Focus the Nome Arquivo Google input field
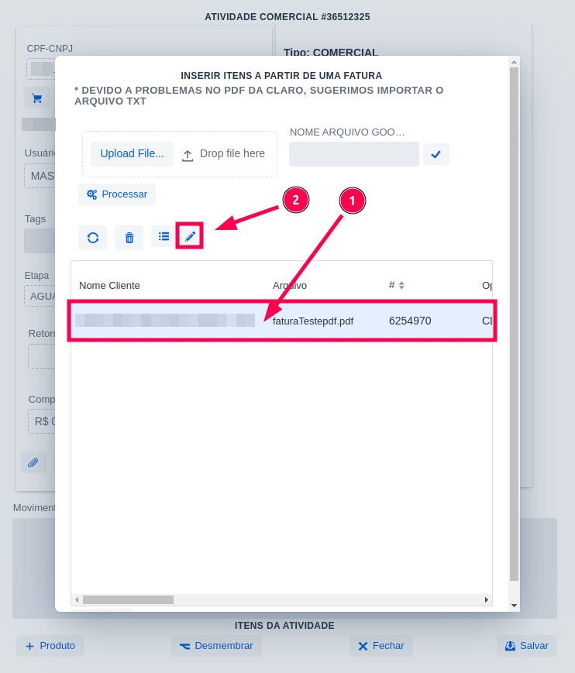Image resolution: width=575 pixels, height=673 pixels. click(353, 154)
